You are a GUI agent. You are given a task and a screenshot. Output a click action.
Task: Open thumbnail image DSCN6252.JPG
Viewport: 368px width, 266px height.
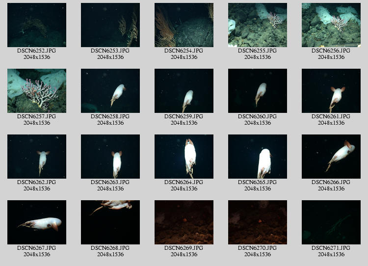(x=37, y=25)
